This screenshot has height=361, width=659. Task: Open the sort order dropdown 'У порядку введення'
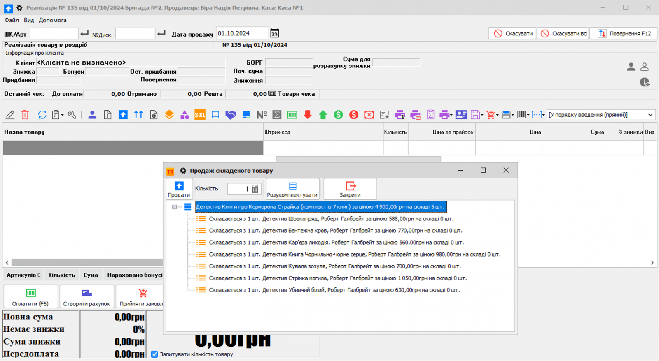click(x=601, y=115)
